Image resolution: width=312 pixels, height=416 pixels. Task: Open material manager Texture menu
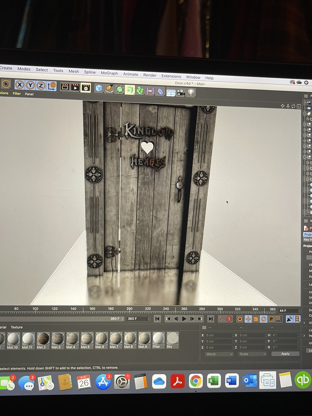17,327
